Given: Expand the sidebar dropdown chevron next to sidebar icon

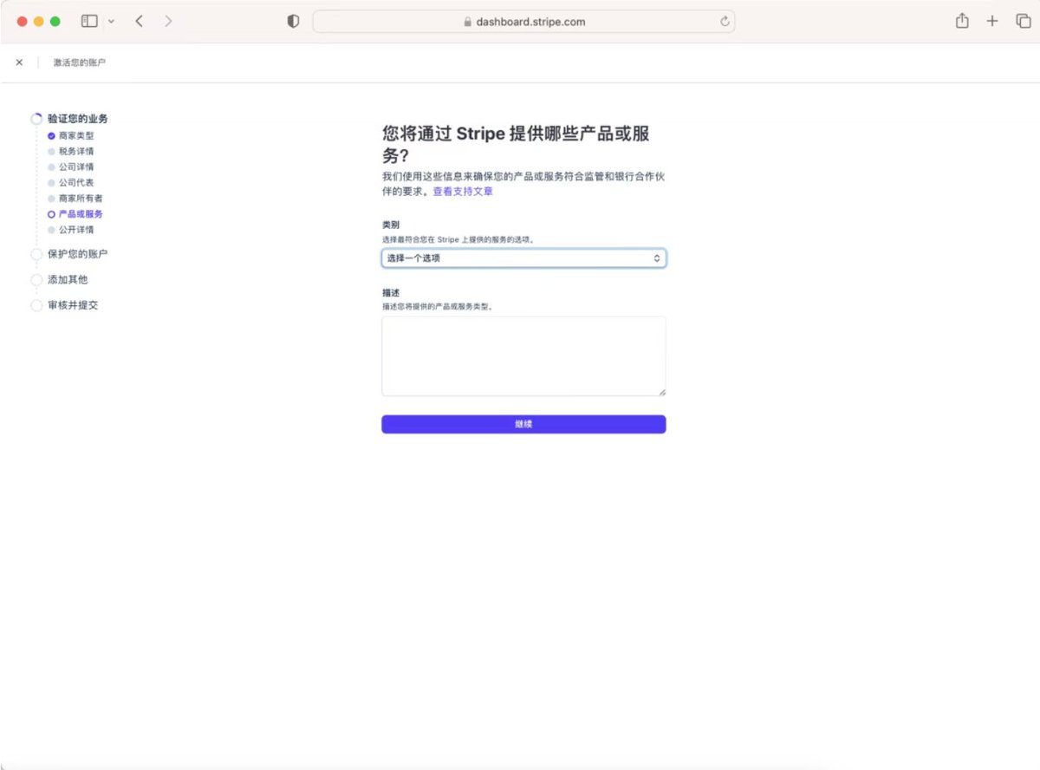Looking at the screenshot, I should pos(111,22).
